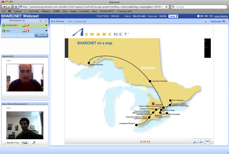Image resolution: width=229 pixels, height=154 pixels.
Task: Click the first magnifier zoom icon
Action: tap(195, 141)
